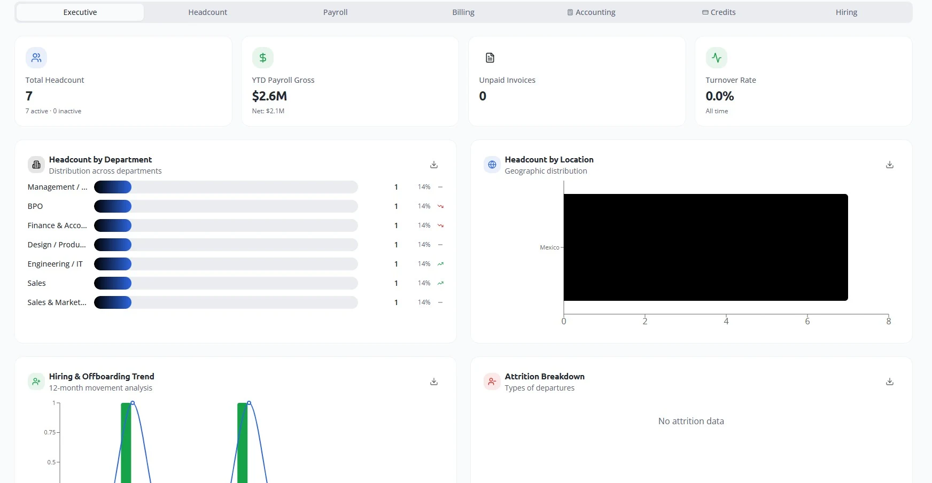Click the 'Engineering / IT' department label
Screen dimensions: 932x483
tap(55, 264)
